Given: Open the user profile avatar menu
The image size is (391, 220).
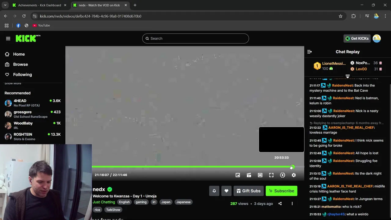Looking at the screenshot, I should point(377,38).
